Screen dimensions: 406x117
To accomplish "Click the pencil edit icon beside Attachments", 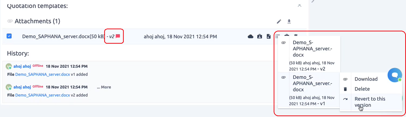I will (279, 21).
